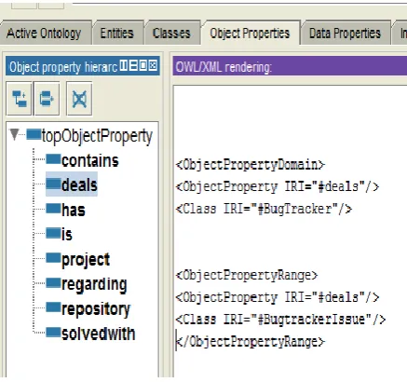The height and width of the screenshot is (382, 407).
Task: Select the regarding property
Action: pos(94,284)
